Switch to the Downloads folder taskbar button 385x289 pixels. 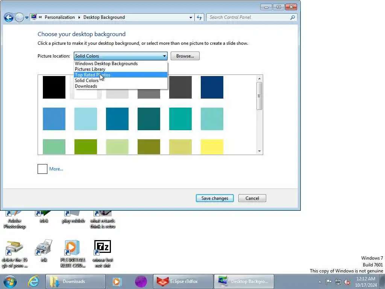[76, 281]
